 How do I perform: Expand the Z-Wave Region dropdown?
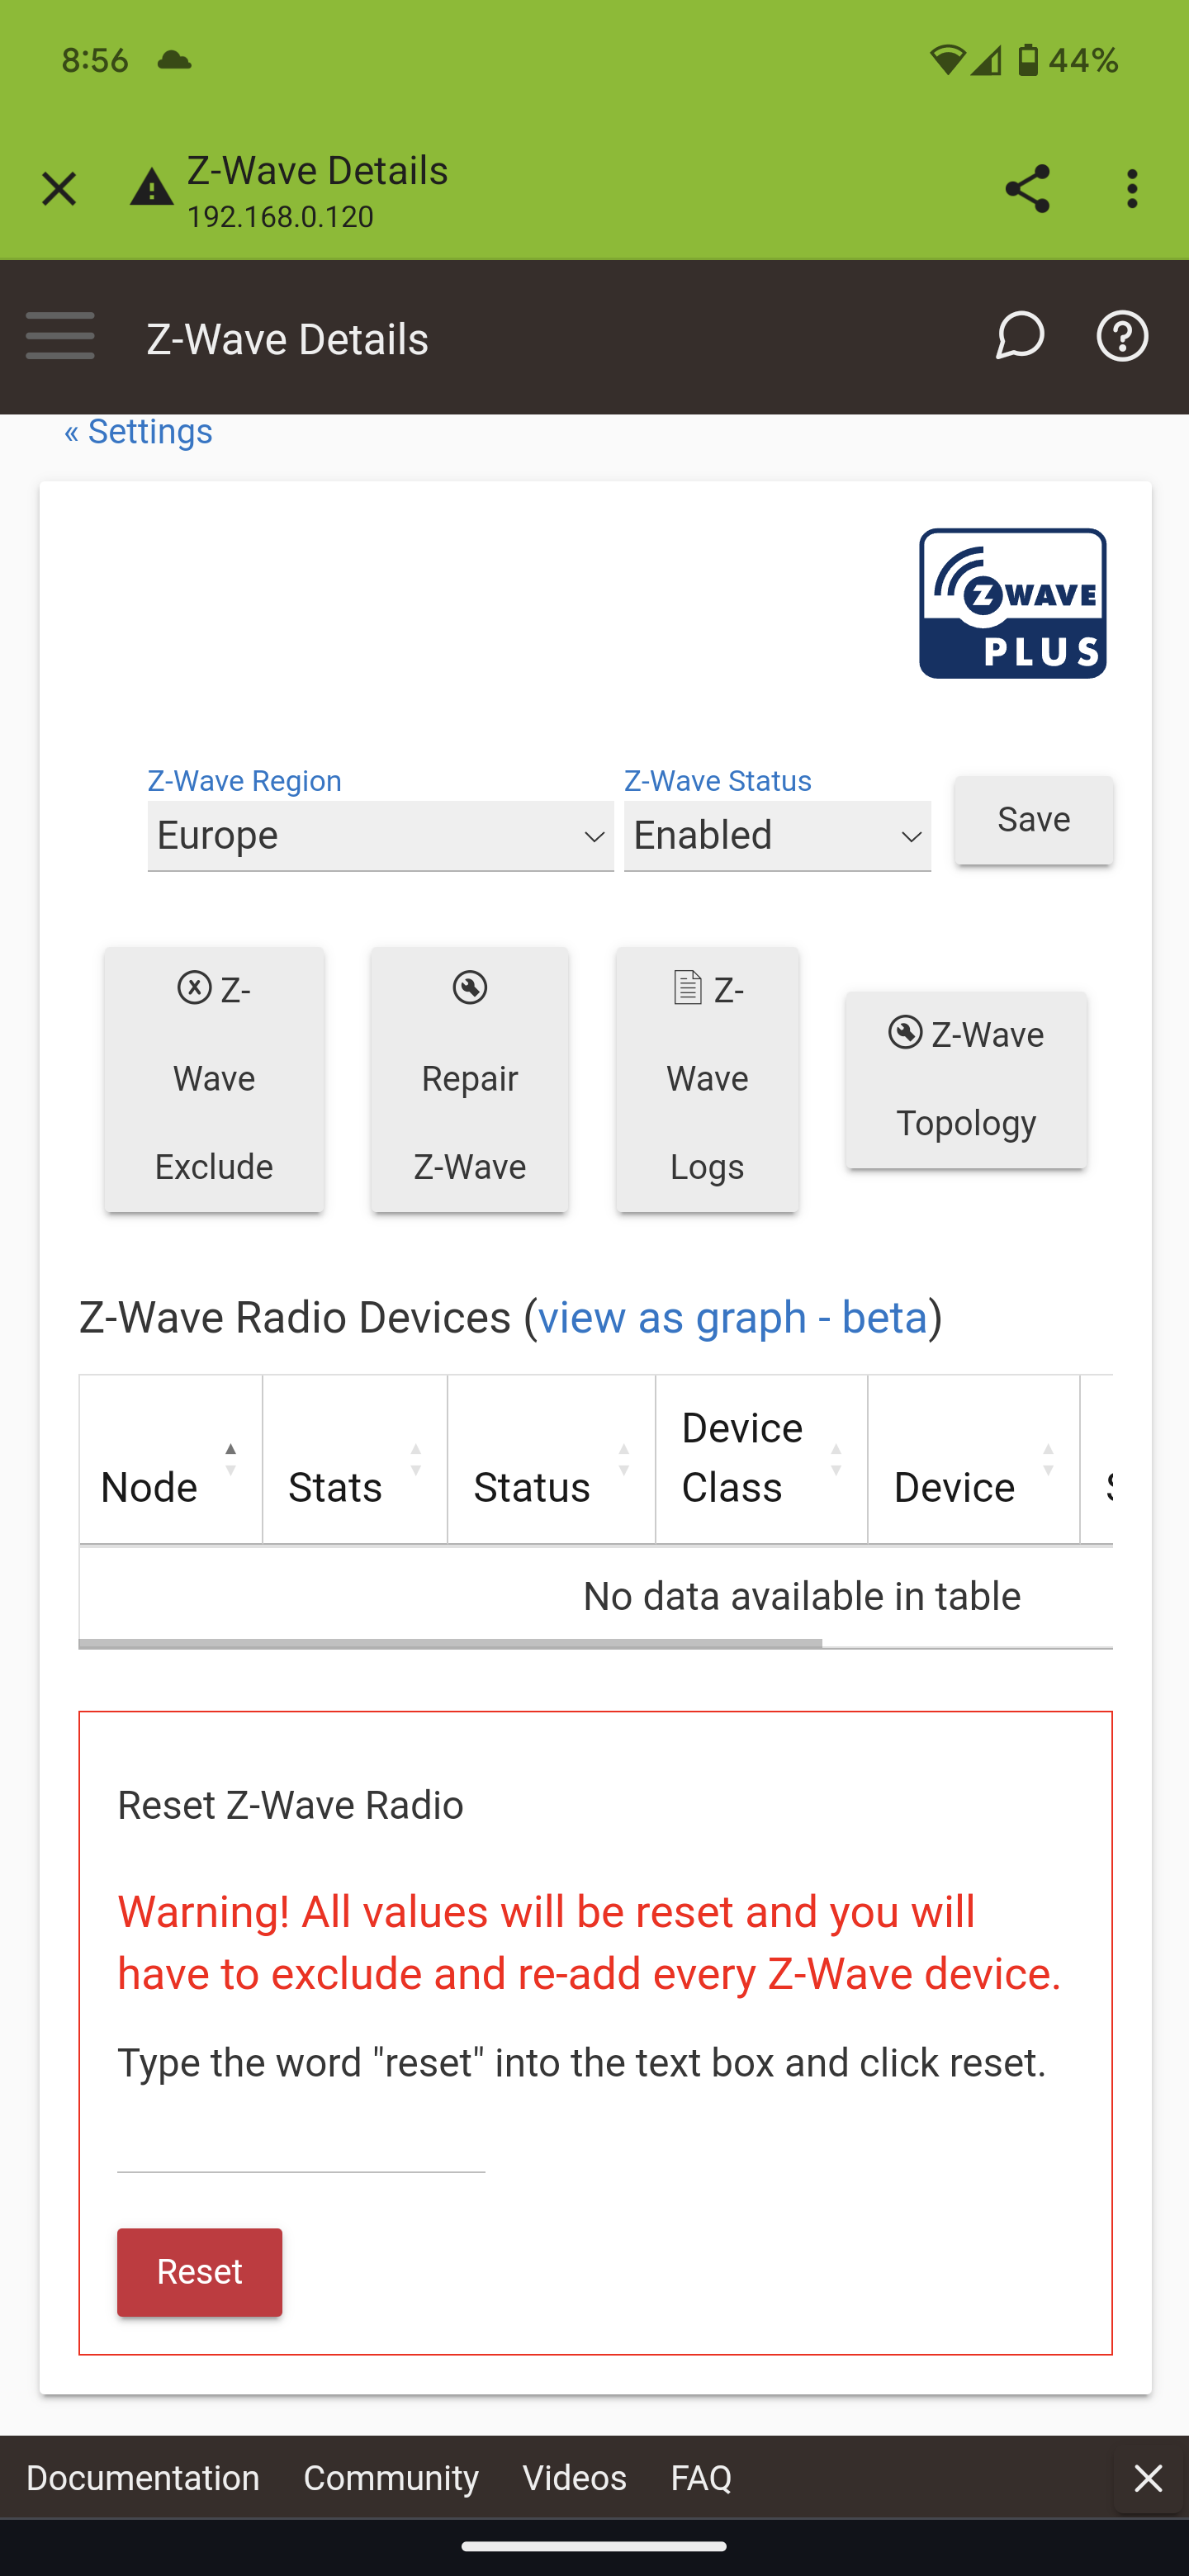coord(380,836)
